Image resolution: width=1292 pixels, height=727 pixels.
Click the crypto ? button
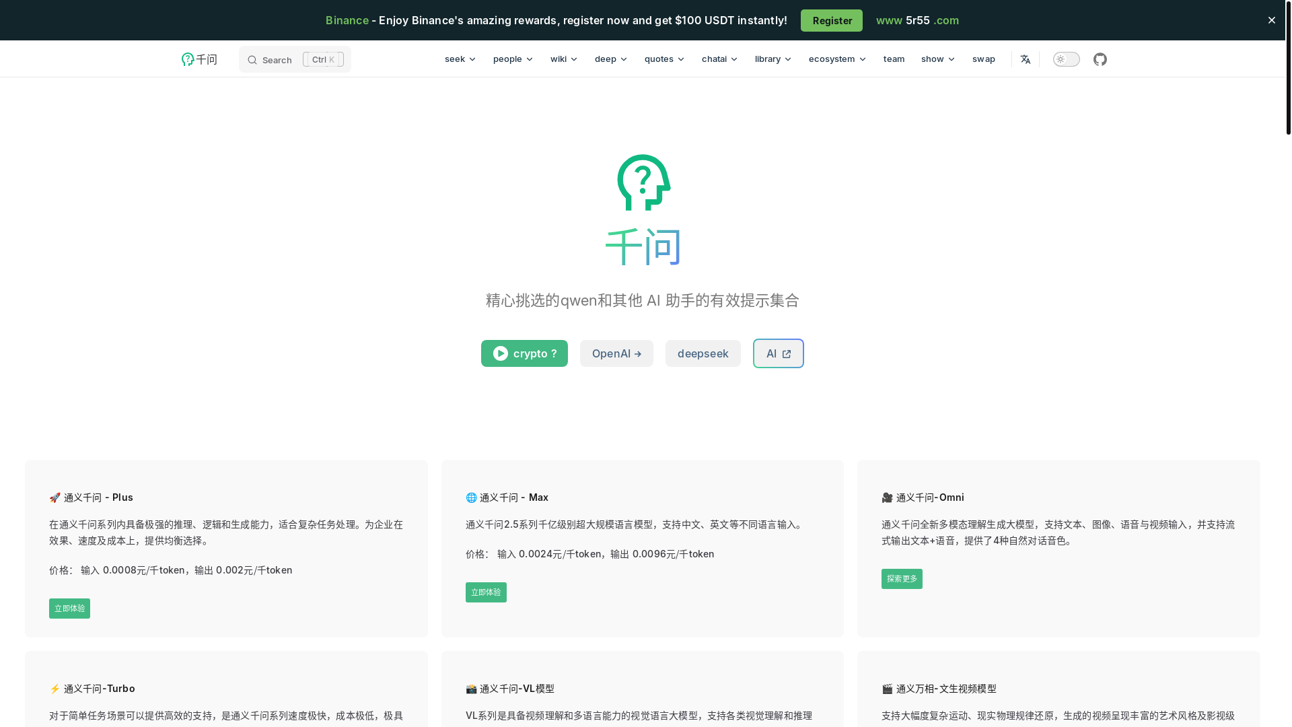[524, 353]
